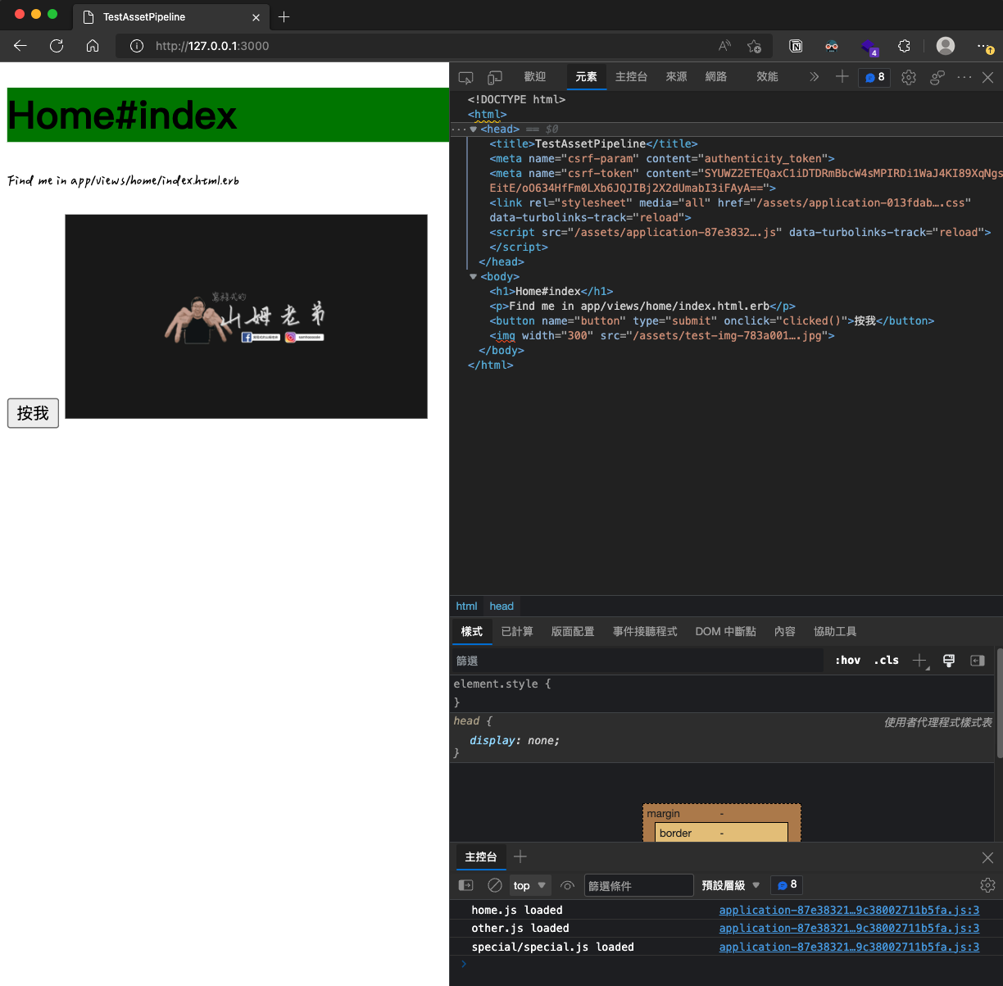Go to the browser home page icon
Viewport: 1003px width, 986px height.
point(93,46)
